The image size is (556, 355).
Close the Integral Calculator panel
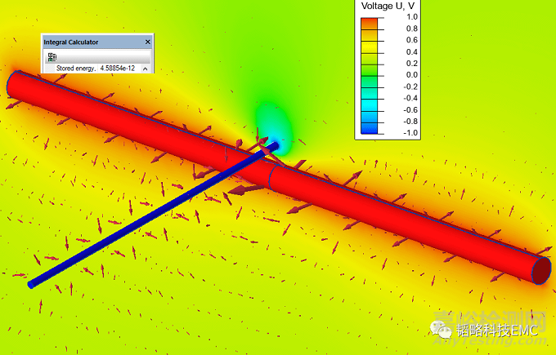coord(148,42)
